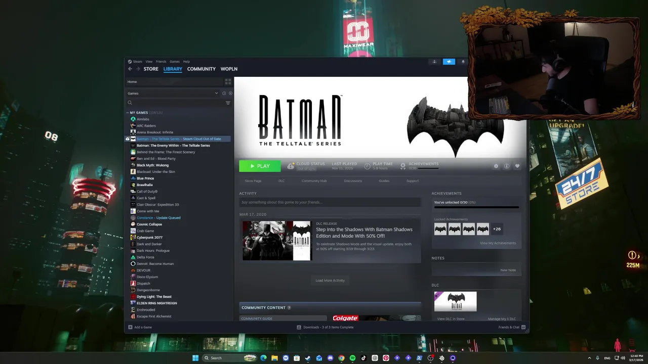The image size is (648, 364).
Task: Open Google Chrome from the taskbar
Action: pyautogui.click(x=341, y=358)
